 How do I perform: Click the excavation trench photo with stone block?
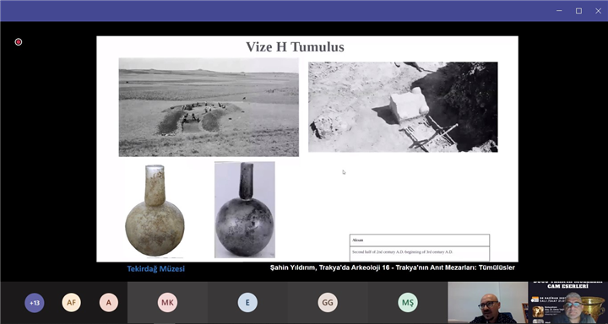403,107
